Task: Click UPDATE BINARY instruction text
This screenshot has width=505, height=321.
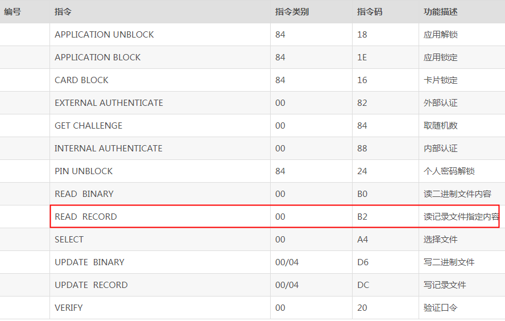Action: [89, 262]
